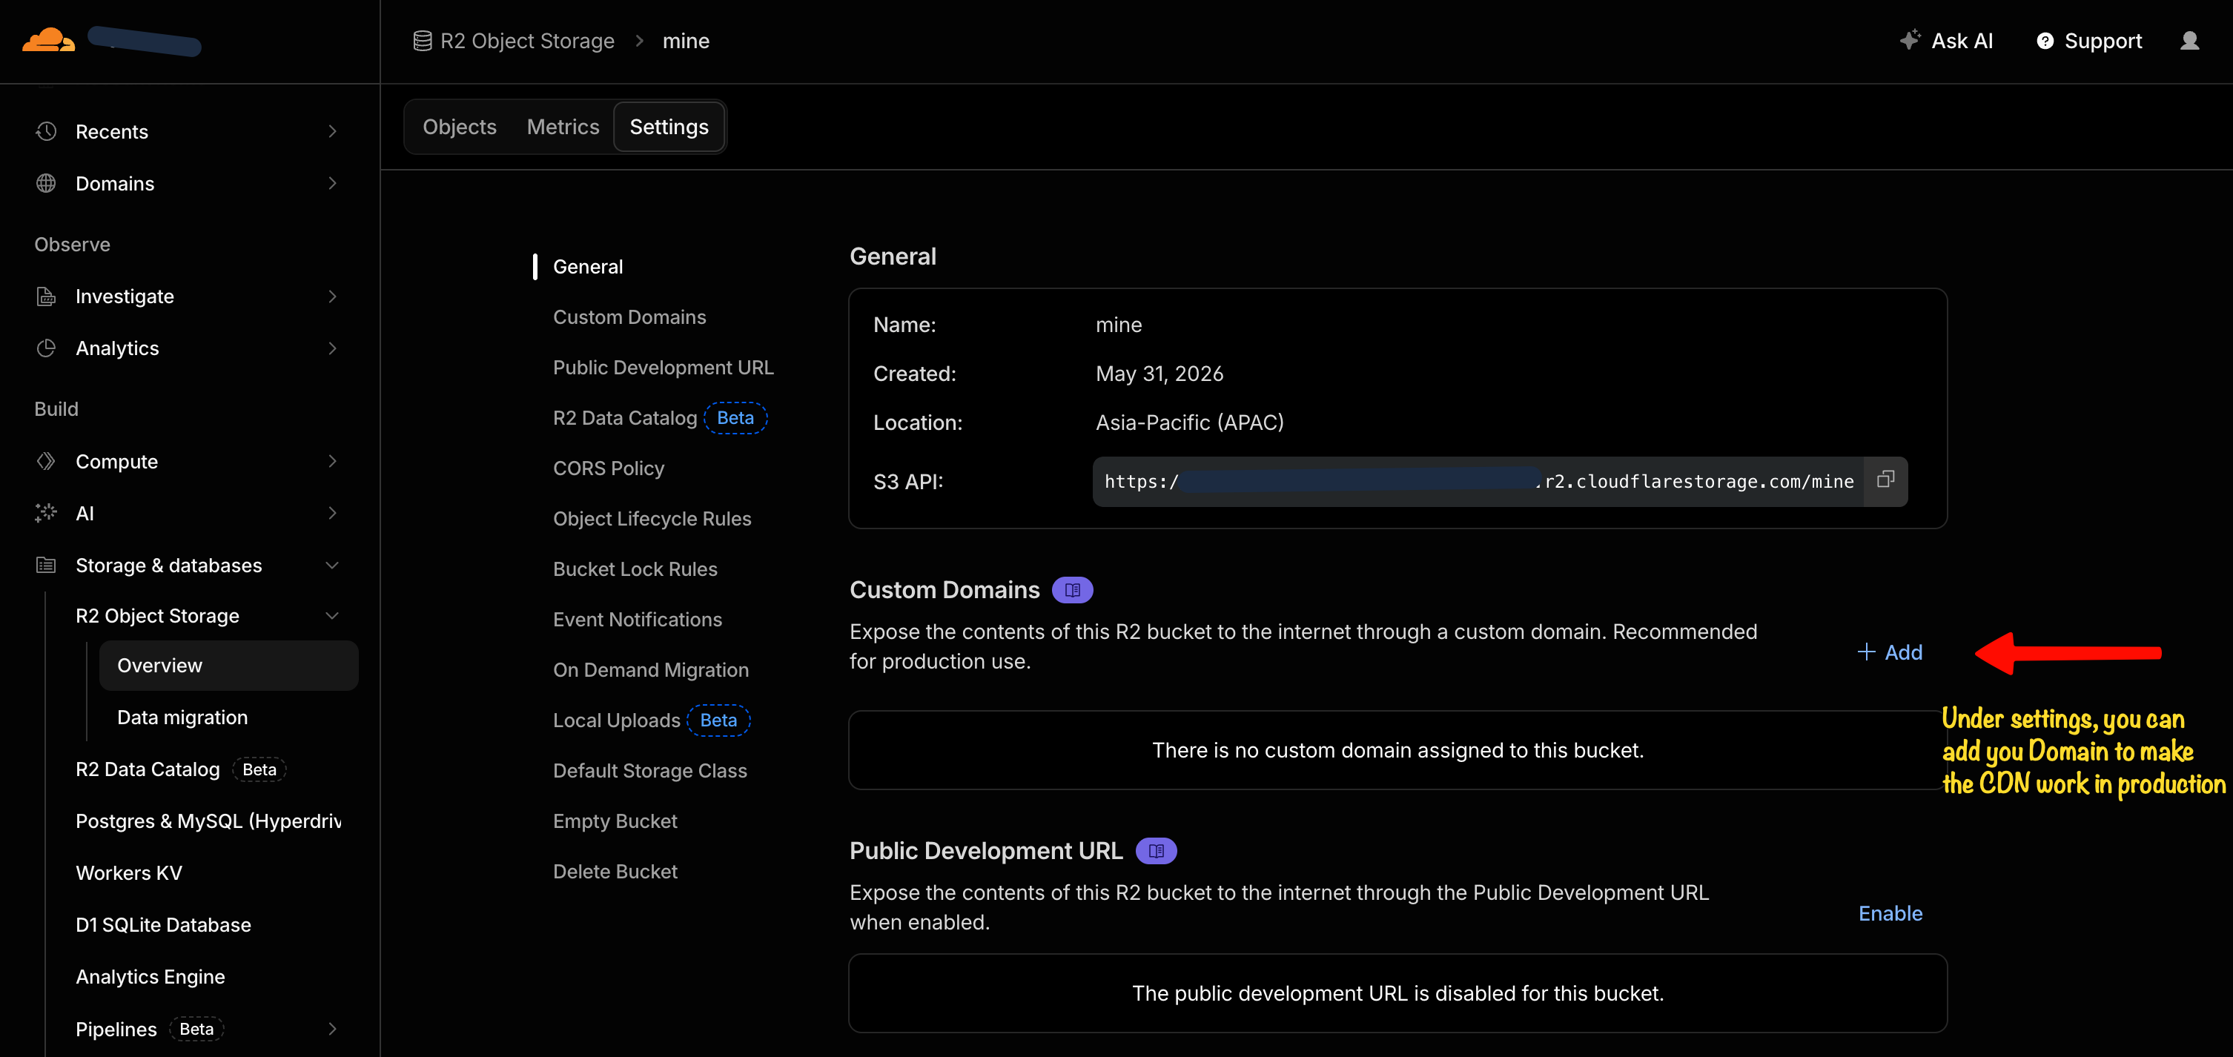Collapse Storage & databases section chevron
The width and height of the screenshot is (2233, 1057).
click(332, 565)
